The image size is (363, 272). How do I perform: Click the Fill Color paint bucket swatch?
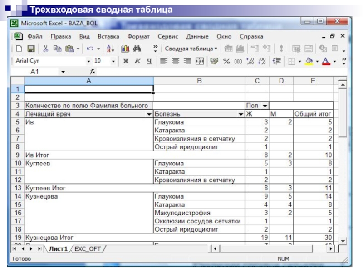pos(309,61)
